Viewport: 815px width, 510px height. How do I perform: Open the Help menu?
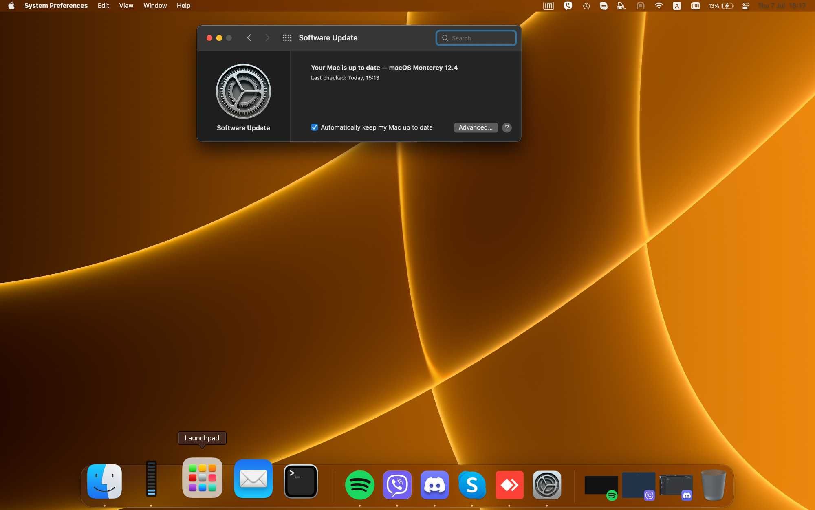click(x=183, y=6)
